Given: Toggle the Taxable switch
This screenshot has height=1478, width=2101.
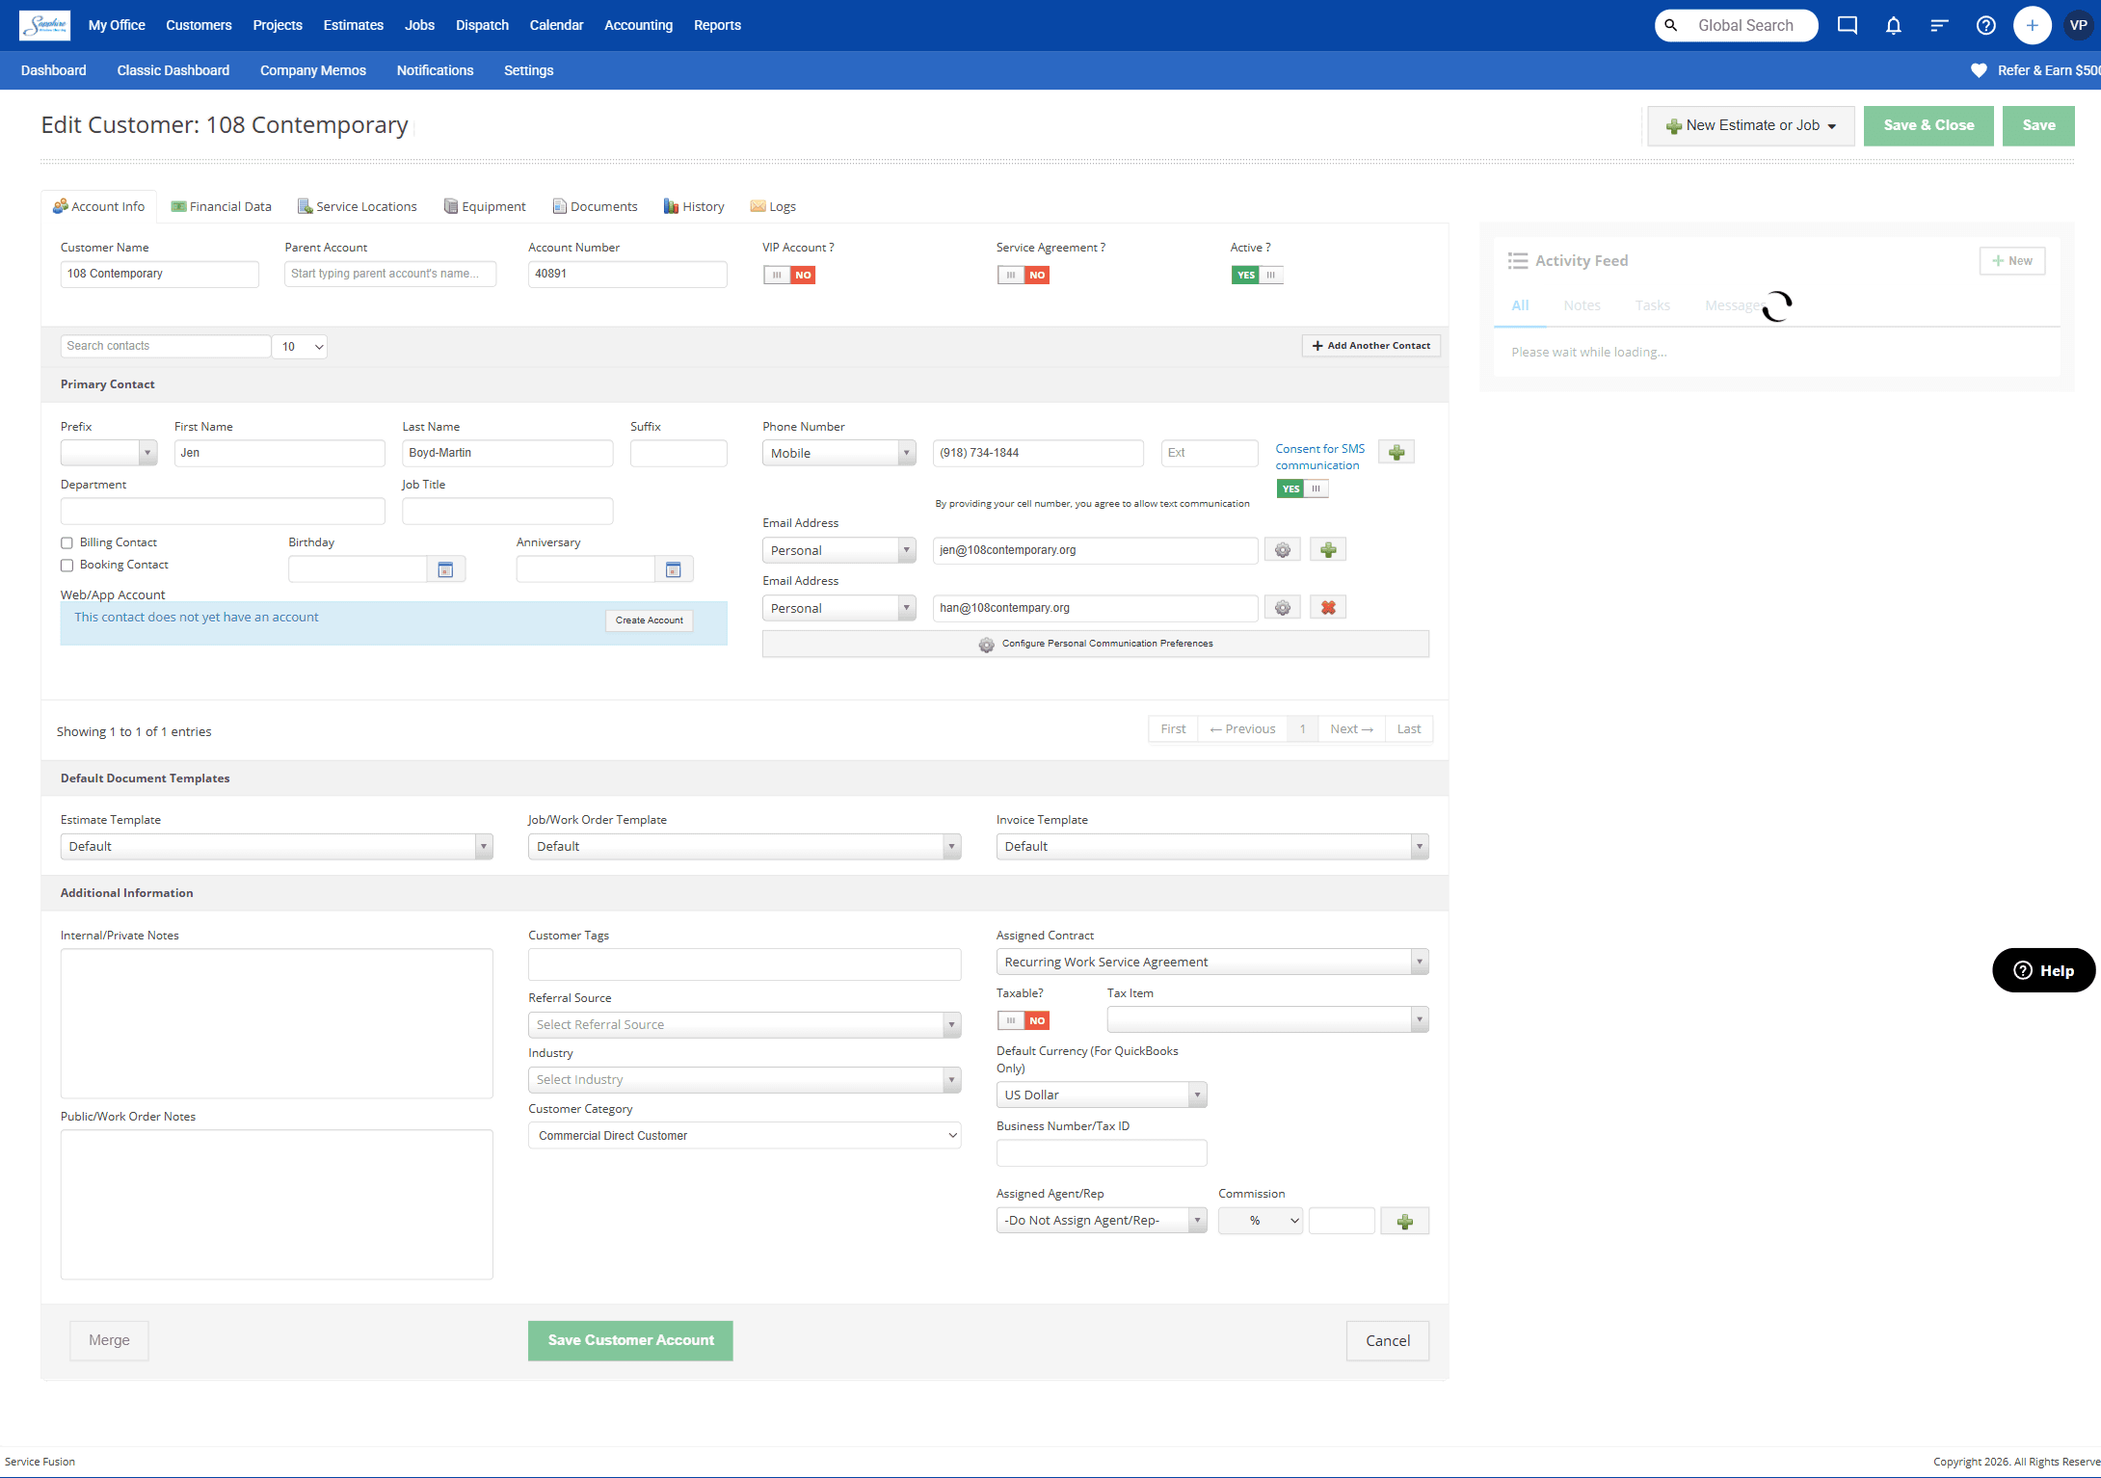Looking at the screenshot, I should pyautogui.click(x=1024, y=1020).
